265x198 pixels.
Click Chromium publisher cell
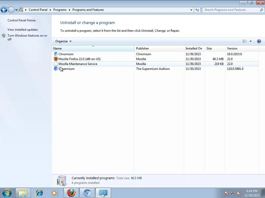pyautogui.click(x=143, y=54)
